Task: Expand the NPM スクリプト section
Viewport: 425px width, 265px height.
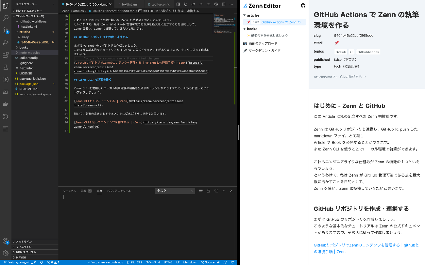Action: click(x=35, y=252)
